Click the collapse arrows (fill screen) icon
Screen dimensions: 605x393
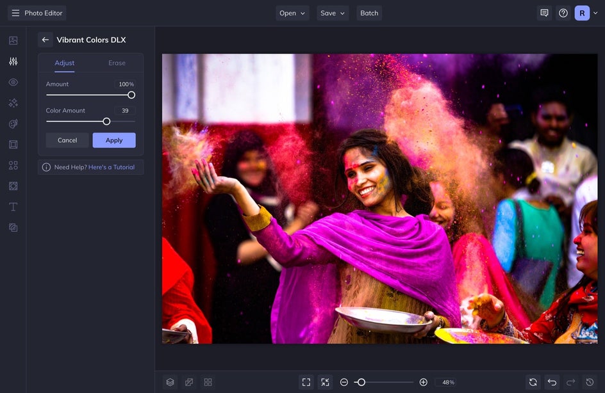point(326,382)
